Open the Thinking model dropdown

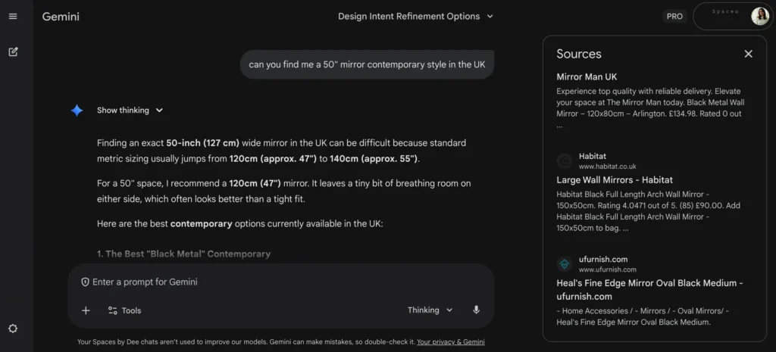pos(430,310)
